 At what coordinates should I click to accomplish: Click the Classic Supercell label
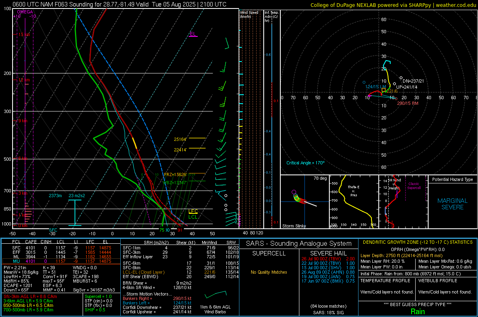coord(414,186)
